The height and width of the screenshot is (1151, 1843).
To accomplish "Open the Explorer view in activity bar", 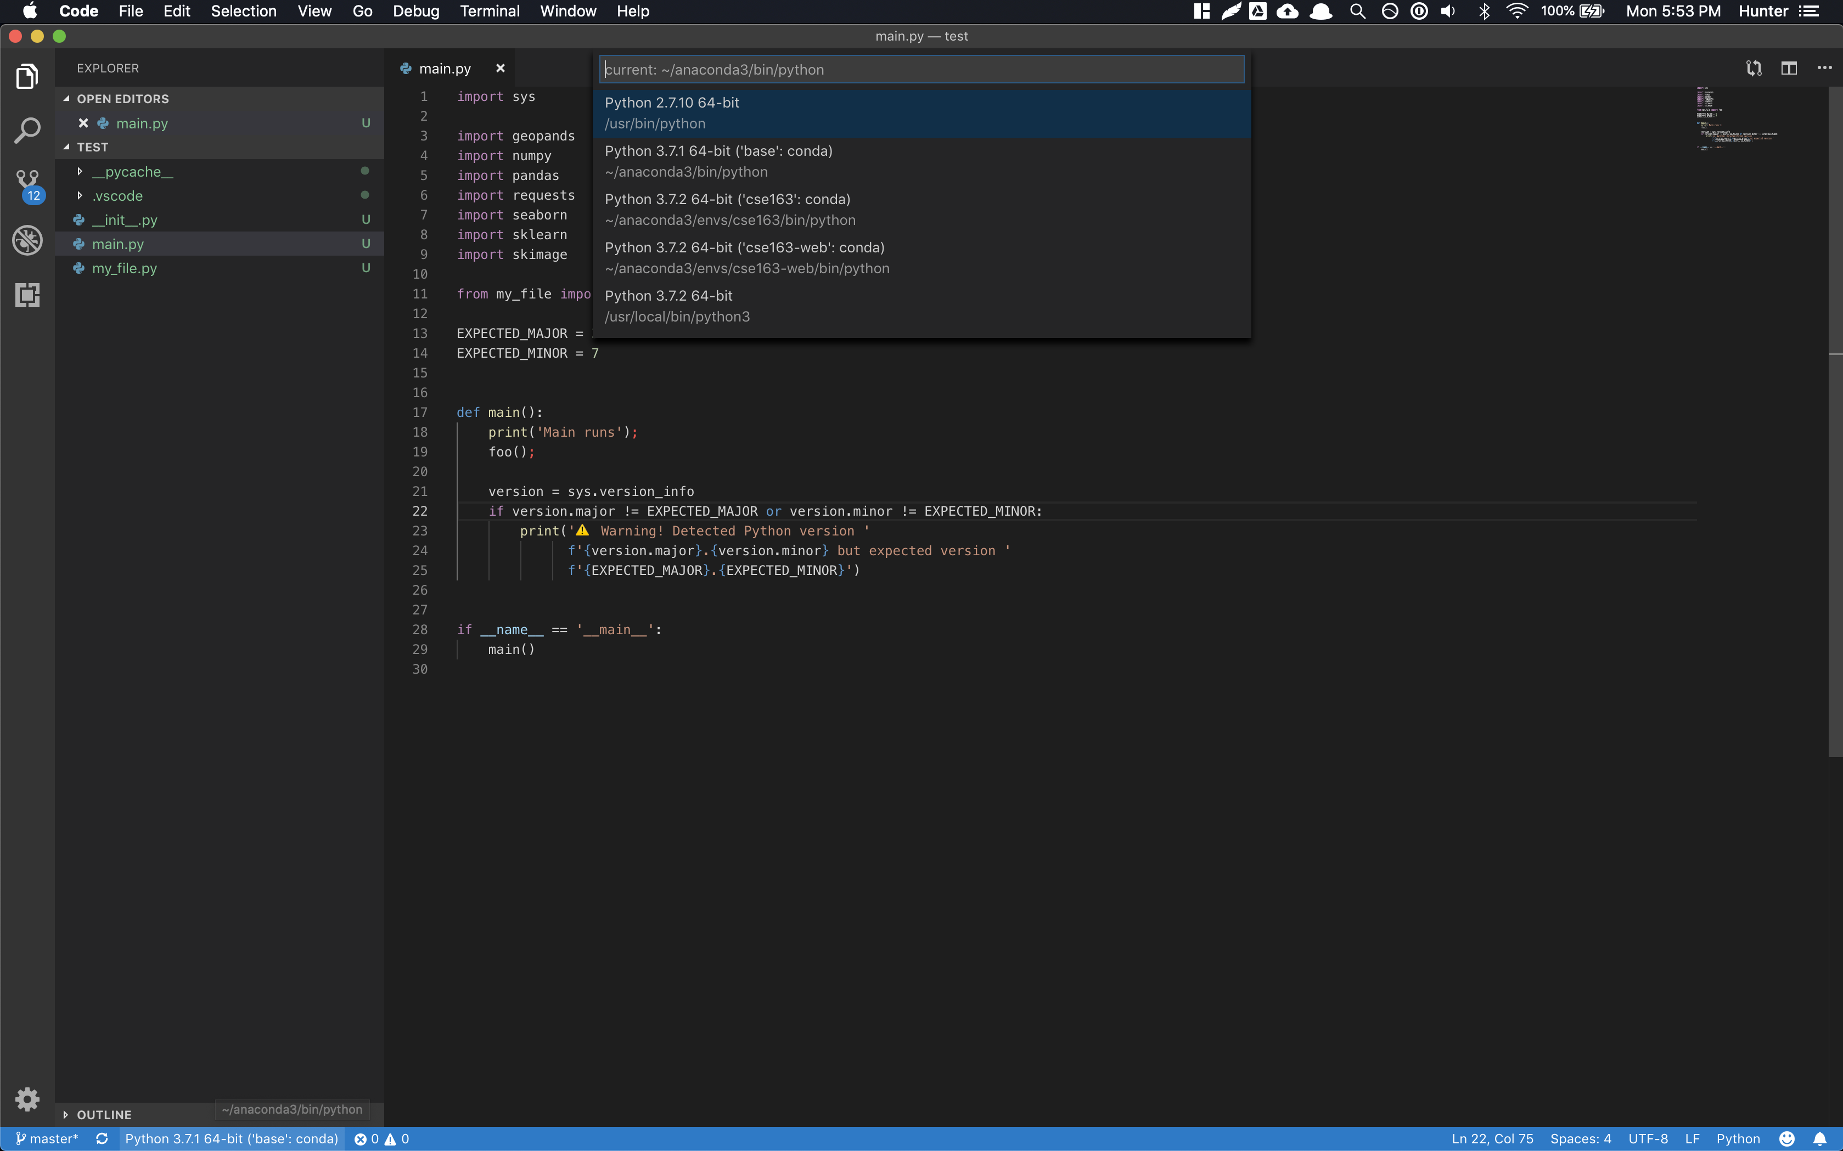I will (x=27, y=76).
